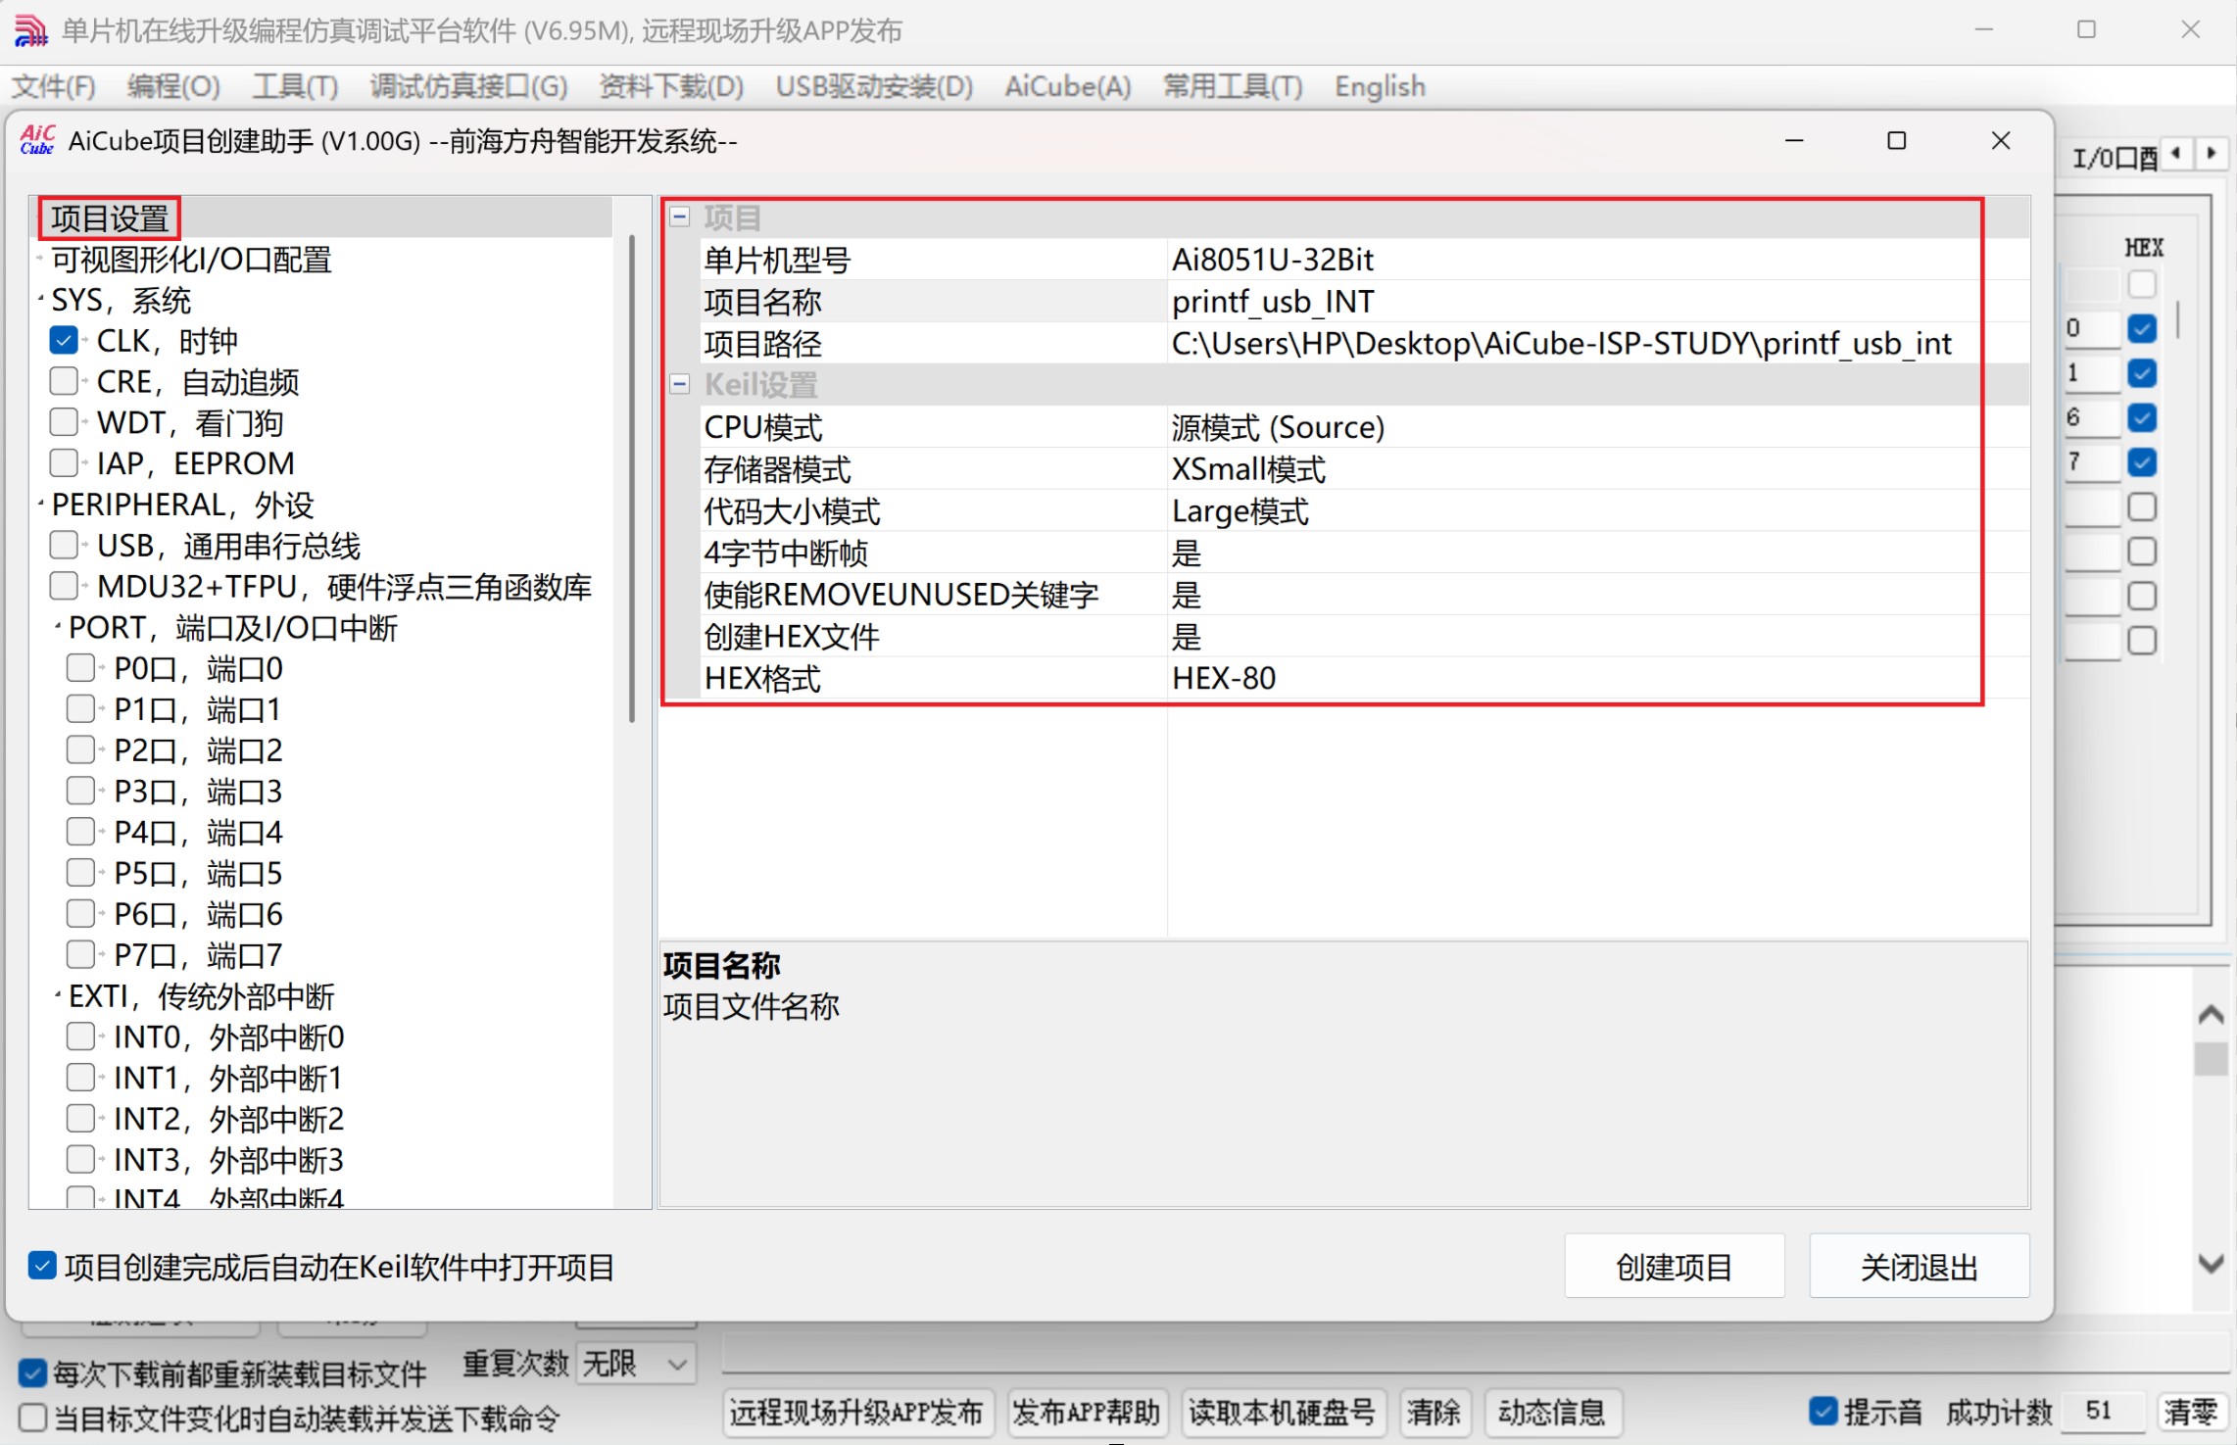Viewport: 2237px width, 1445px height.
Task: Collapse the 项目 property group
Action: 680,217
